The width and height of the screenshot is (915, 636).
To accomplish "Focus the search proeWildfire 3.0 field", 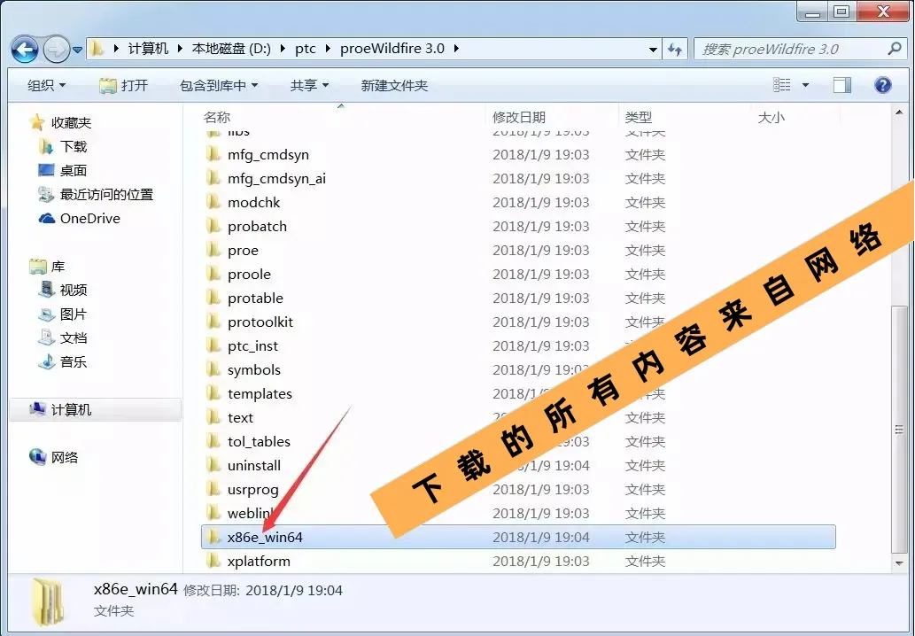I will pos(791,50).
